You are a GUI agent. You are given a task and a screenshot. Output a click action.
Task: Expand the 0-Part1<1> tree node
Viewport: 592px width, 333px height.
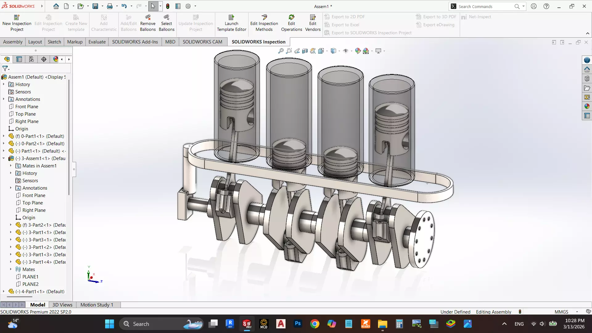tap(4, 136)
